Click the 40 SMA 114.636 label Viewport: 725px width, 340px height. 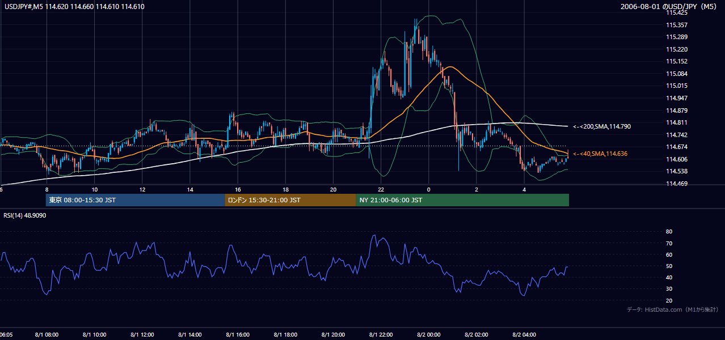[600, 154]
